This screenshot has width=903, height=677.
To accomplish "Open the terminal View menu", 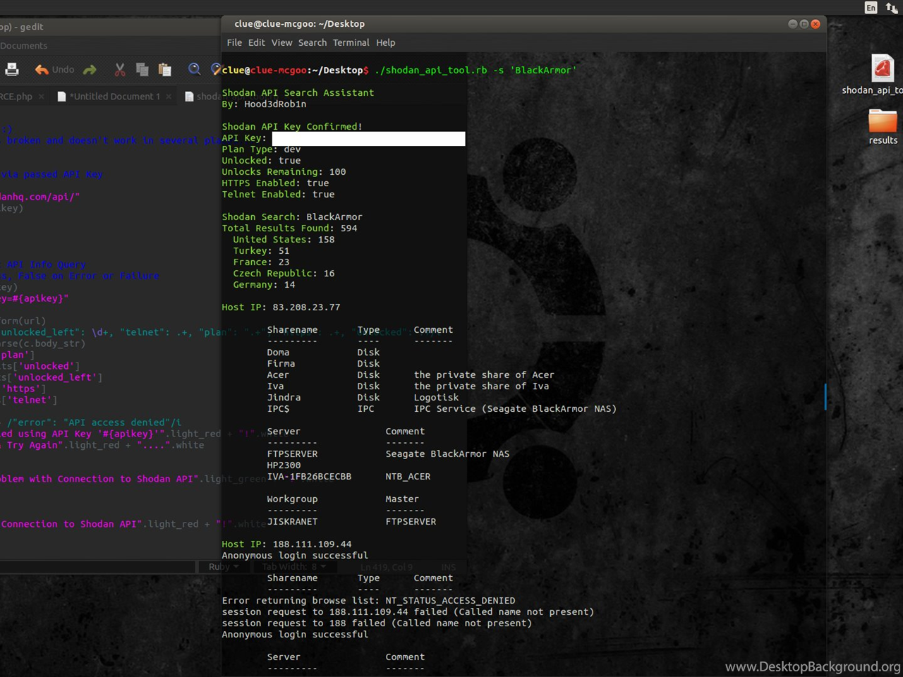I will pos(281,42).
